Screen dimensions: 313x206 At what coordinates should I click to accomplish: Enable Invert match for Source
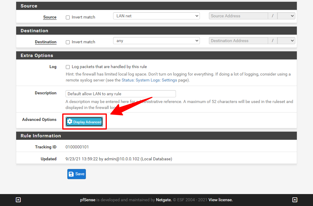pyautogui.click(x=68, y=17)
